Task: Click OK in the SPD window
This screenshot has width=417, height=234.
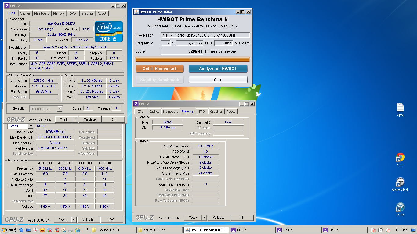Action: pyautogui.click(x=111, y=220)
